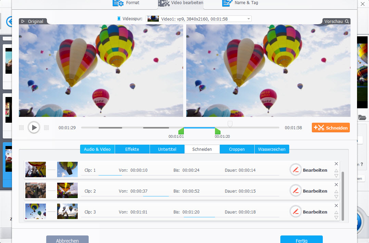The width and height of the screenshot is (369, 243).
Task: Click Clip 3 start thumbnail
Action: click(36, 211)
